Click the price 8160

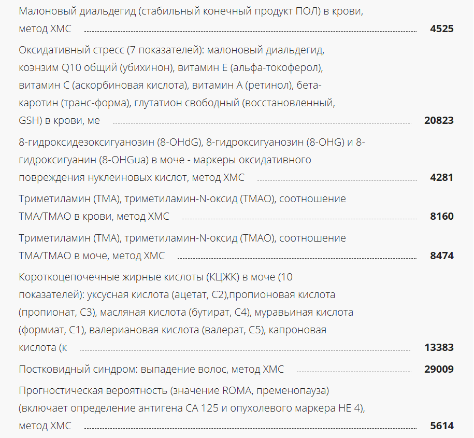441,216
